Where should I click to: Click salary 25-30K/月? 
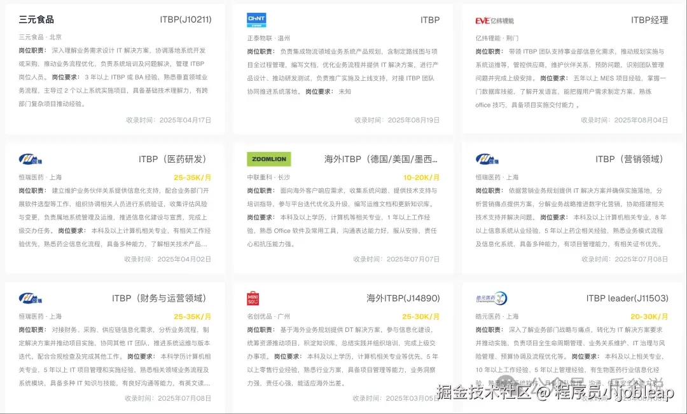pyautogui.click(x=421, y=316)
